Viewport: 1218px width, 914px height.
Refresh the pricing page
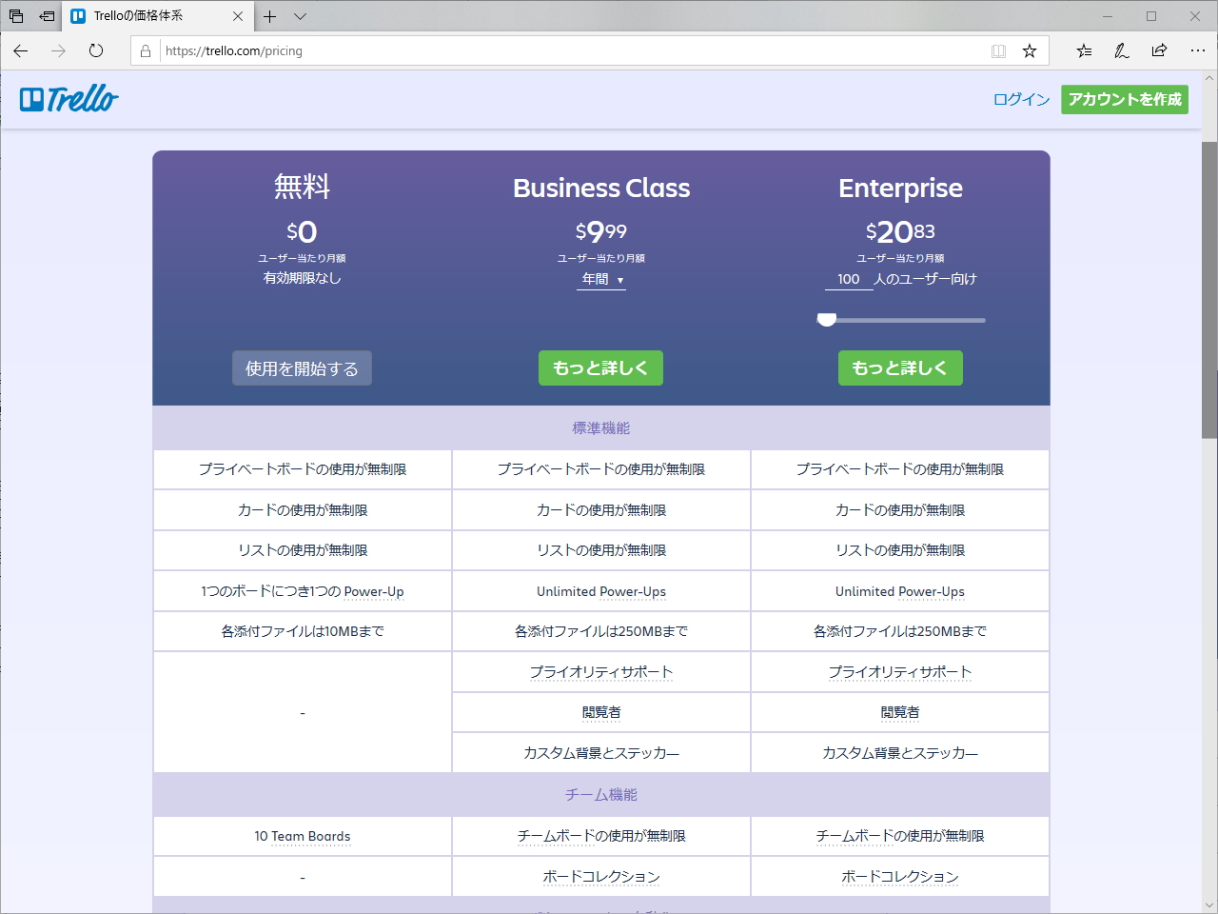[95, 50]
